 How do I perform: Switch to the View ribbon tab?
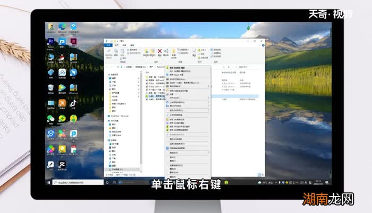pyautogui.click(x=132, y=45)
